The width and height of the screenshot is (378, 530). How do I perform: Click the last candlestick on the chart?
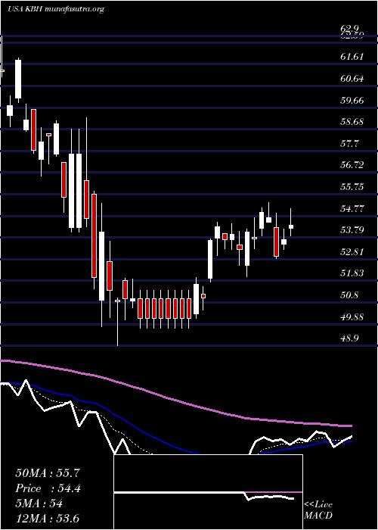[291, 222]
